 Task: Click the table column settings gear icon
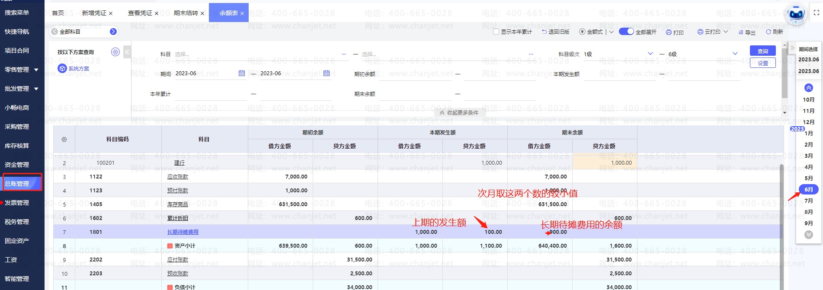tap(64, 140)
